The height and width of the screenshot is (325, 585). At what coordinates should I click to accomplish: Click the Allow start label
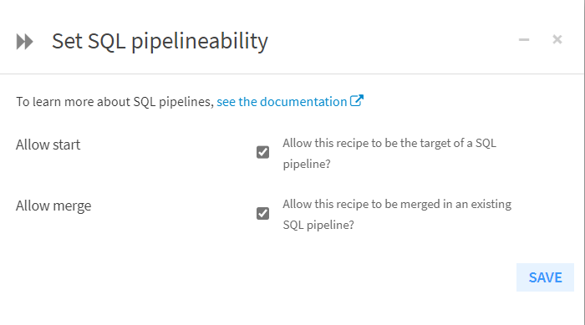pyautogui.click(x=48, y=145)
